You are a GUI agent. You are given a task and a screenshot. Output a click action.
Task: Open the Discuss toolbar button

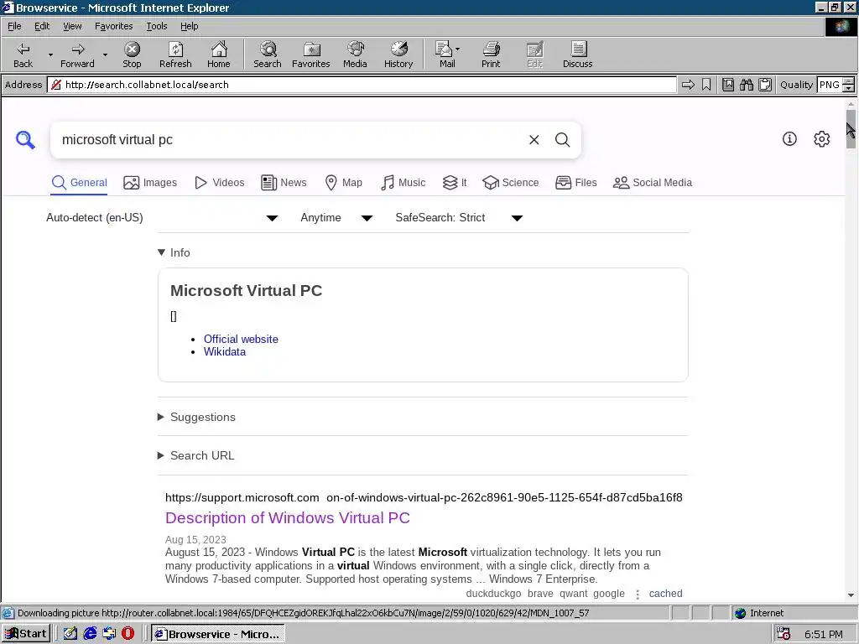click(x=577, y=55)
